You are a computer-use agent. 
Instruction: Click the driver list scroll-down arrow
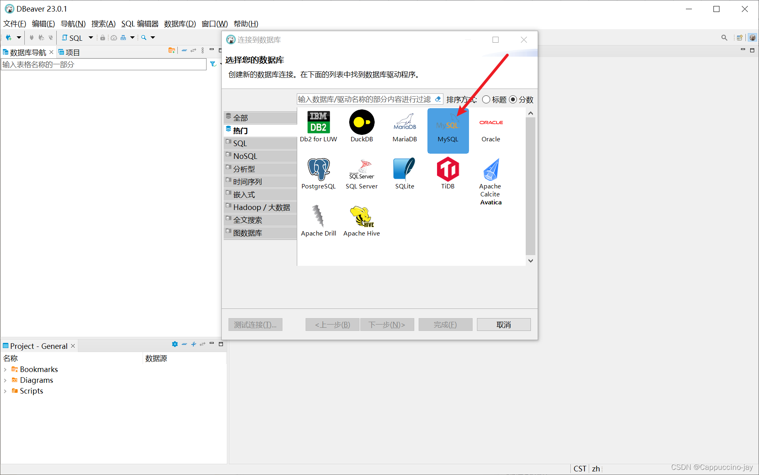click(531, 261)
